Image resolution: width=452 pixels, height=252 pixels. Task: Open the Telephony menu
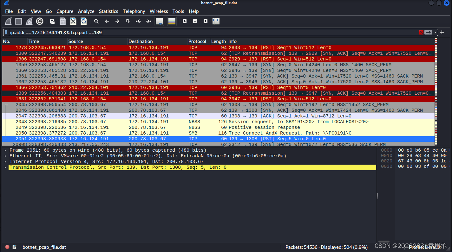coord(134,11)
